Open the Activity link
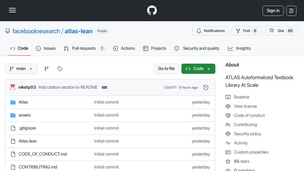Viewport: 304px width, 171px height. 237,143
